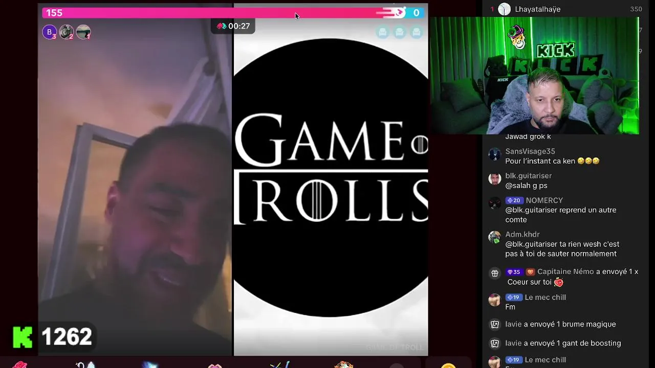The image size is (655, 368).
Task: Click NOMERCY's level 20 badge
Action: point(513,200)
